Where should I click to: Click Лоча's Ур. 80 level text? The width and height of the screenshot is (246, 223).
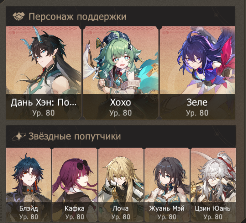[121, 217]
